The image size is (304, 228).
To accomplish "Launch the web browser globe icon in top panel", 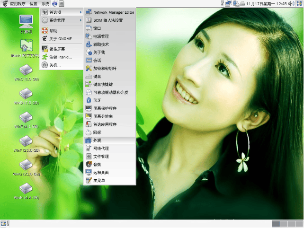I will [55, 3].
